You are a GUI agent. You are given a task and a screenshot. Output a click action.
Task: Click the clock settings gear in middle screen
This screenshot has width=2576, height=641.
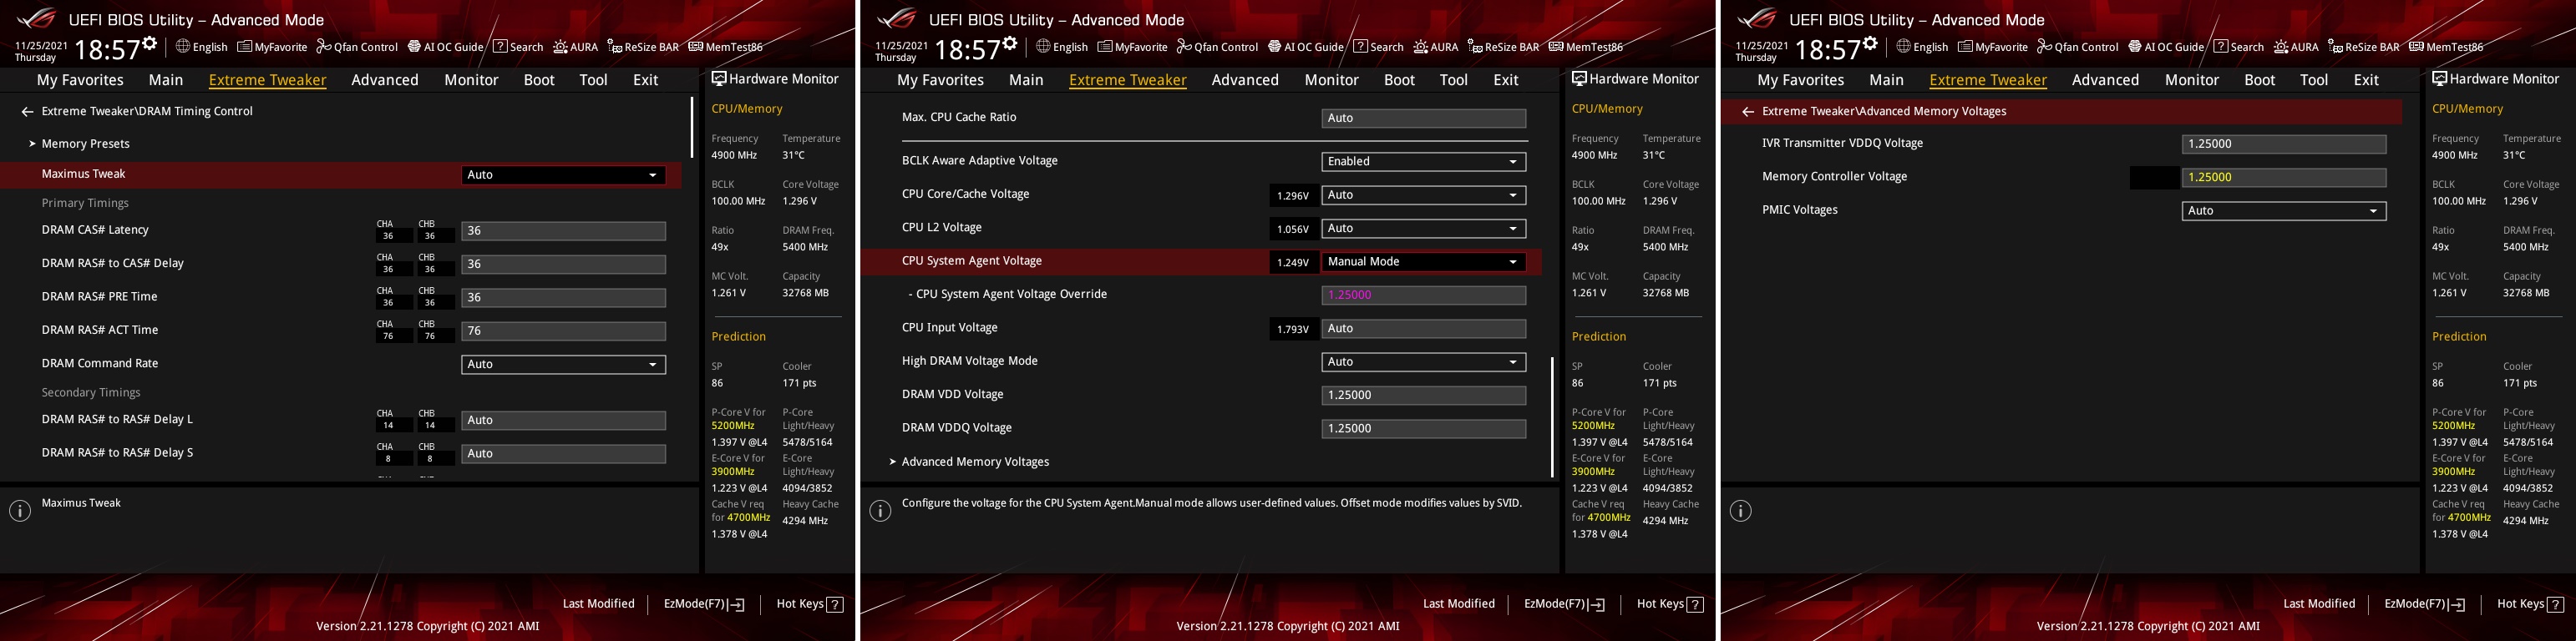click(1010, 43)
